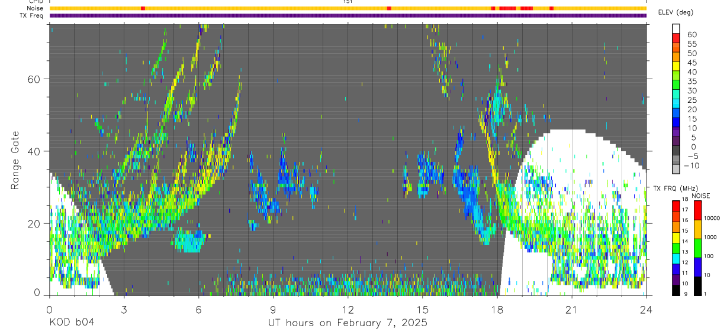Click the Range Gate axis tick '20'
The height and width of the screenshot is (335, 727).
tap(34, 223)
